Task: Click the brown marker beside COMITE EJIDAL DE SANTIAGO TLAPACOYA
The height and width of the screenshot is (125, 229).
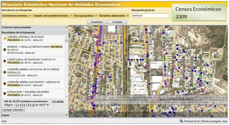Action: click(5, 61)
